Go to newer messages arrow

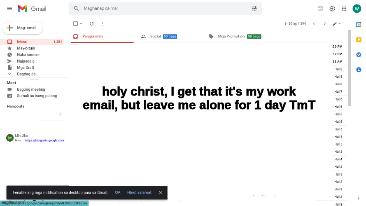(x=314, y=23)
